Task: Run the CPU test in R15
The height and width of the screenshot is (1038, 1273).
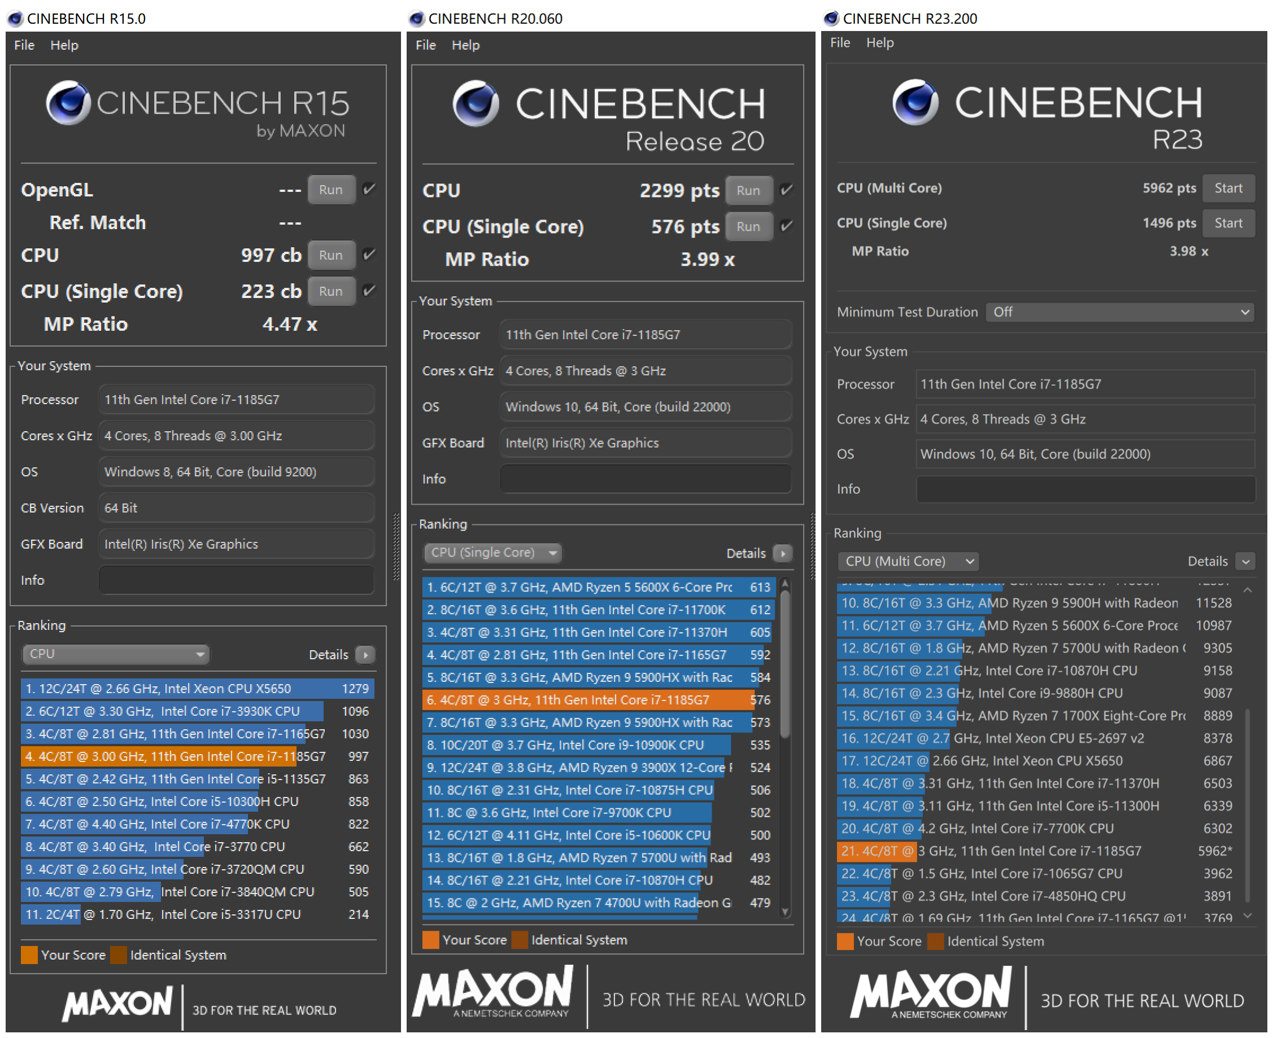Action: pyautogui.click(x=331, y=255)
